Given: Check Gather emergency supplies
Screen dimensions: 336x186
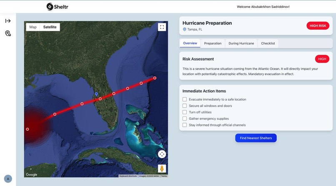Looking at the screenshot, I should coord(185,118).
